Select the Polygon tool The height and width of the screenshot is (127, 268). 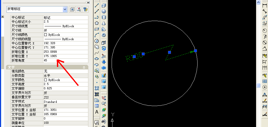tap(97, 23)
